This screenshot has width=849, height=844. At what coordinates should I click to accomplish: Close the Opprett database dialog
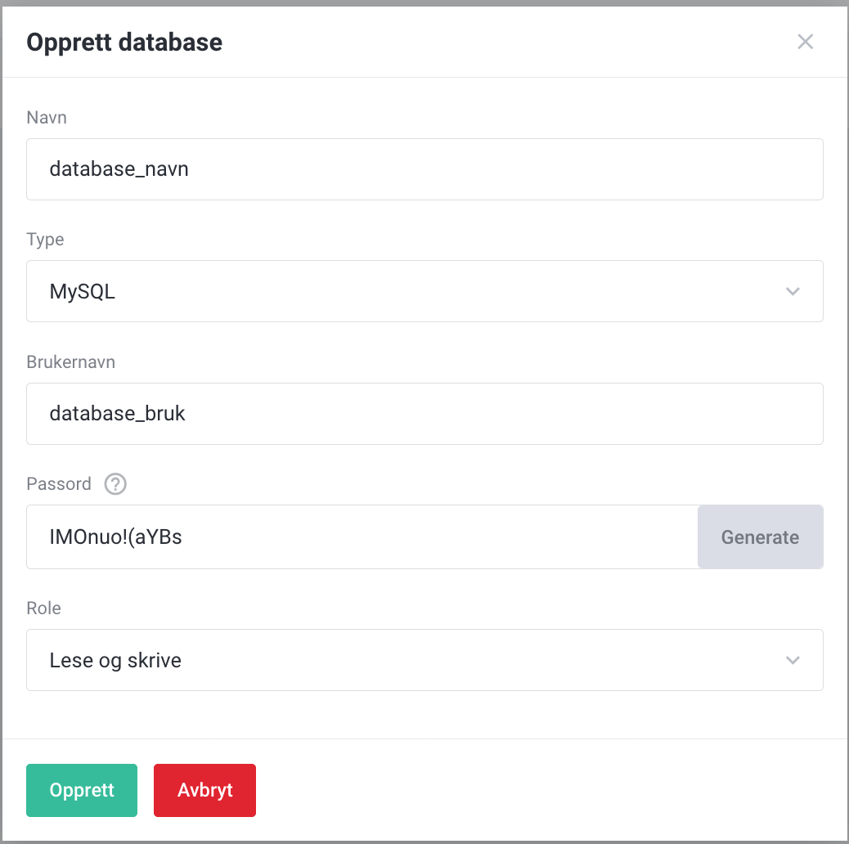805,42
